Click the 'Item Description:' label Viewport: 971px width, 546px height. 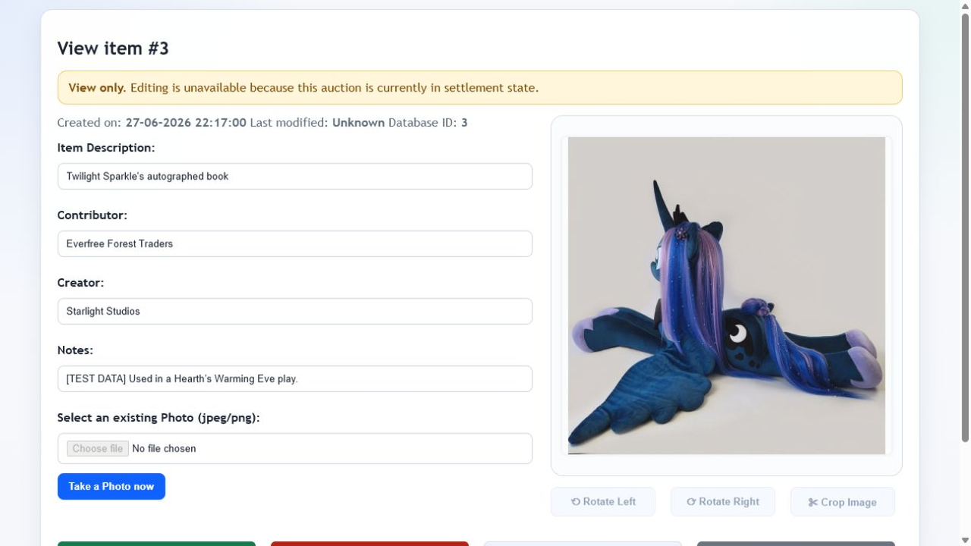tap(106, 148)
